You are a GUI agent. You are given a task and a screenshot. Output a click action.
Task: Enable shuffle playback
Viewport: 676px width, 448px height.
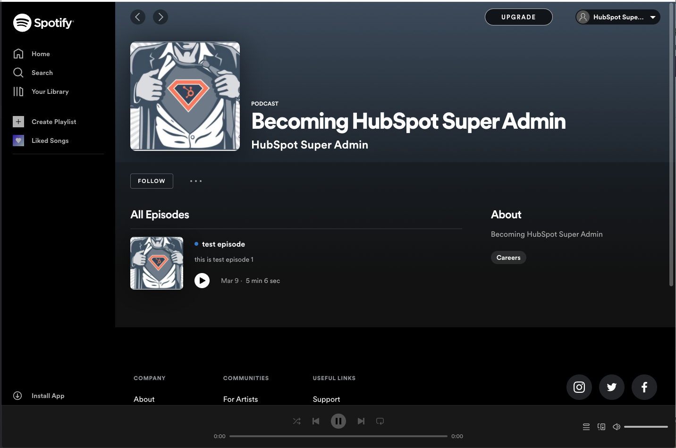[x=296, y=421]
